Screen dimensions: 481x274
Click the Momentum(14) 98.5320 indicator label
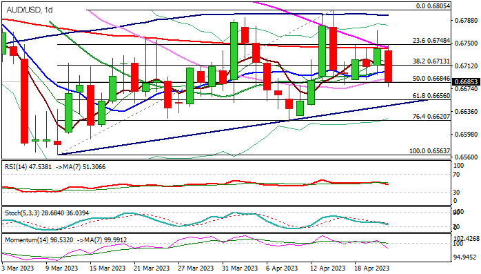pos(39,239)
